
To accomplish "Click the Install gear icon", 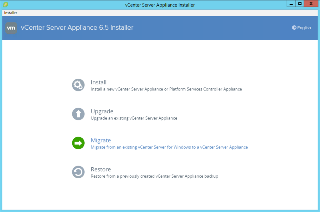I will 78,85.
